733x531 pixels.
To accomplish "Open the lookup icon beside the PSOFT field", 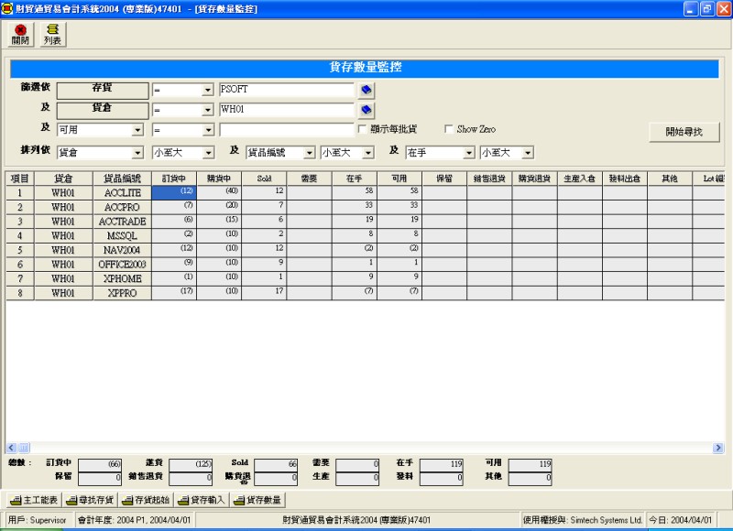I will (366, 90).
